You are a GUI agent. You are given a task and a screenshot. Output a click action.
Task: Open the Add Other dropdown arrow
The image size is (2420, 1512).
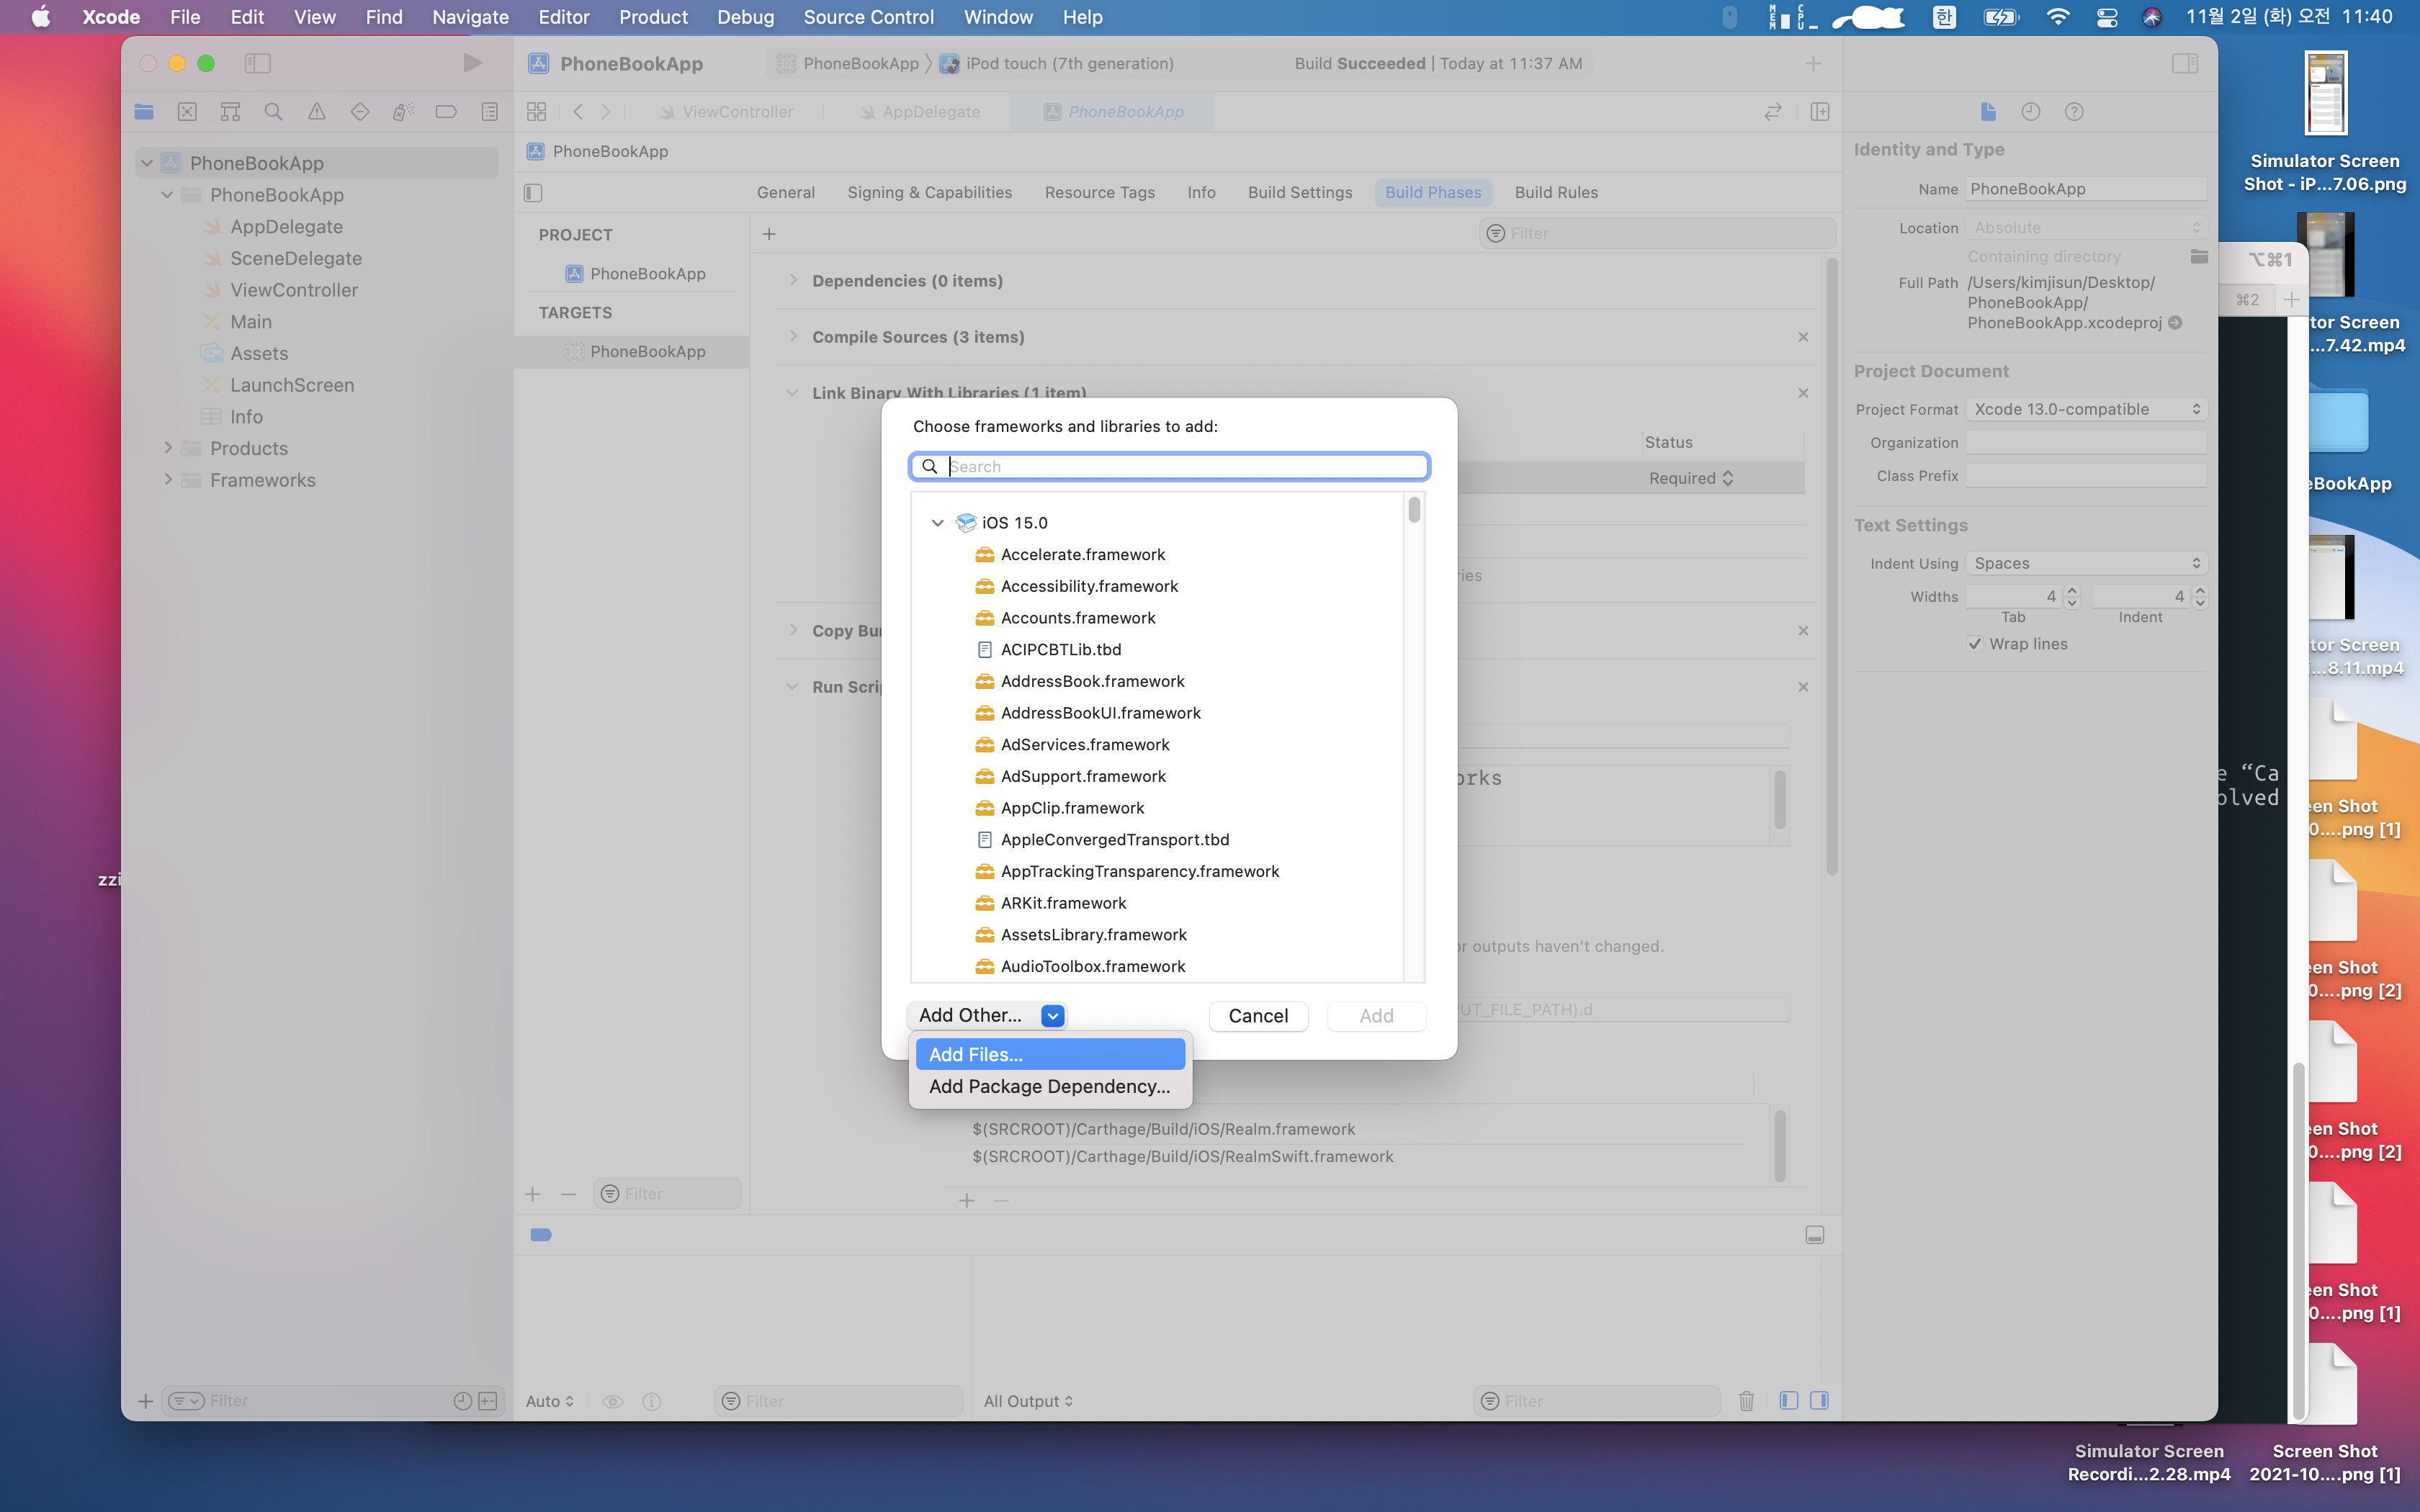tap(1052, 1016)
